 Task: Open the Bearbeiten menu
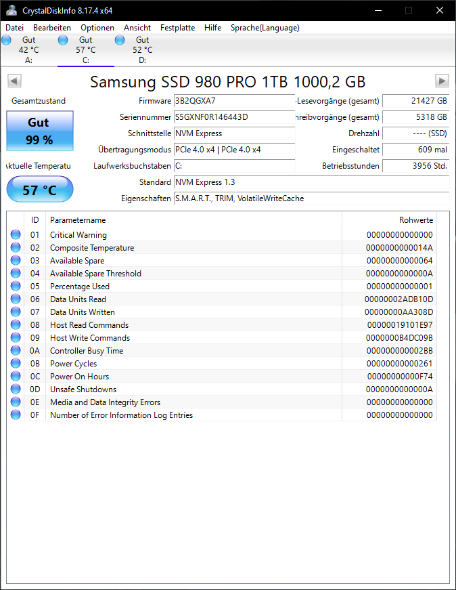point(52,28)
